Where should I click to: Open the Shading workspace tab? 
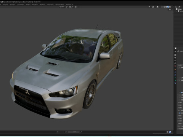(28, 5)
